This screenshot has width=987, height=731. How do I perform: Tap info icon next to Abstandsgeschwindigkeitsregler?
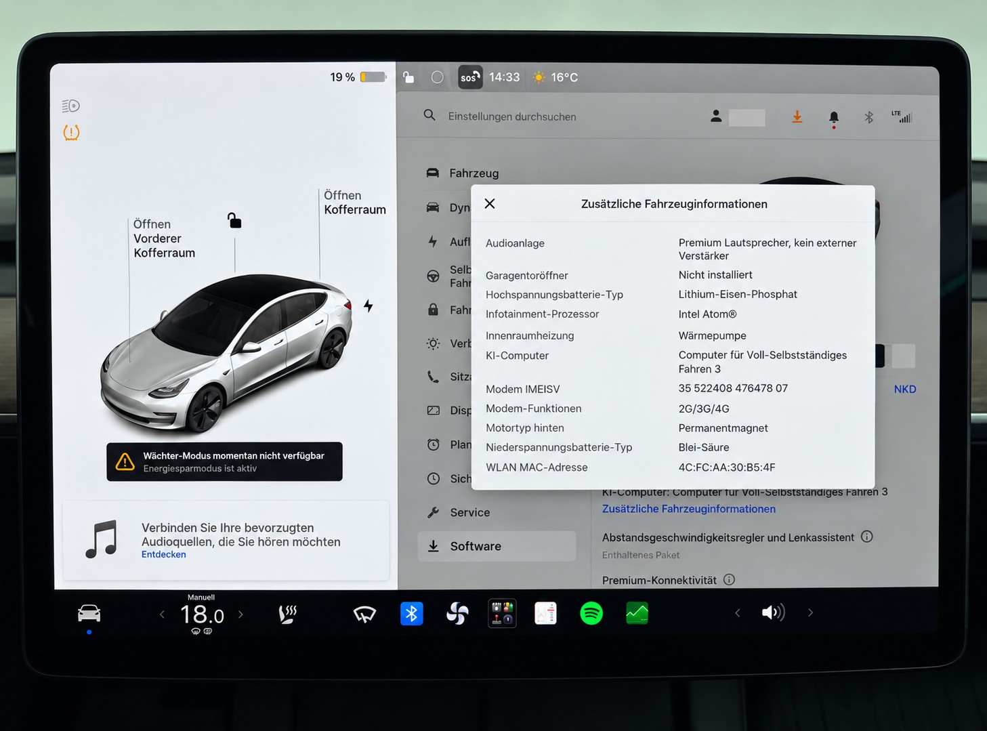pyautogui.click(x=867, y=537)
